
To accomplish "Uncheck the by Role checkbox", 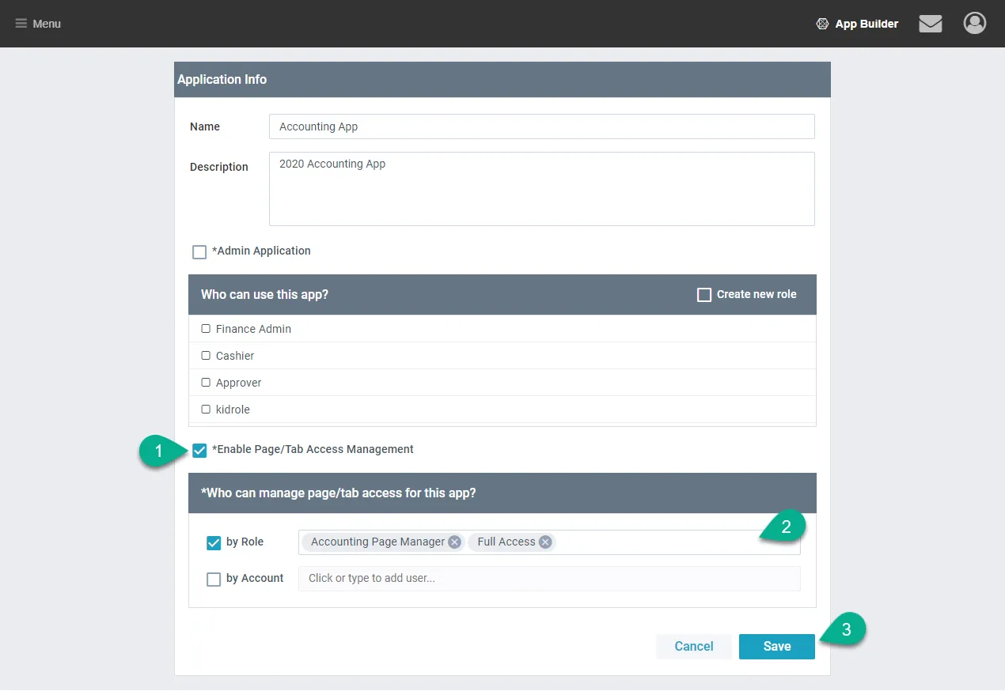I will pyautogui.click(x=214, y=543).
